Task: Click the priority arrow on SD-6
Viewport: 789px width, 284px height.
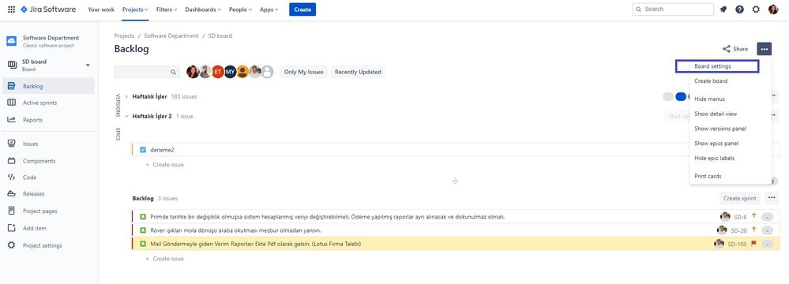Action: (753, 216)
